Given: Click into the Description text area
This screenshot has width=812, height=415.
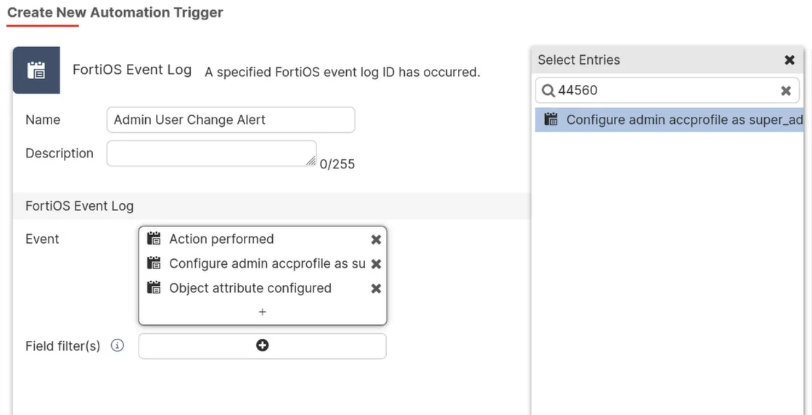Looking at the screenshot, I should coord(212,153).
